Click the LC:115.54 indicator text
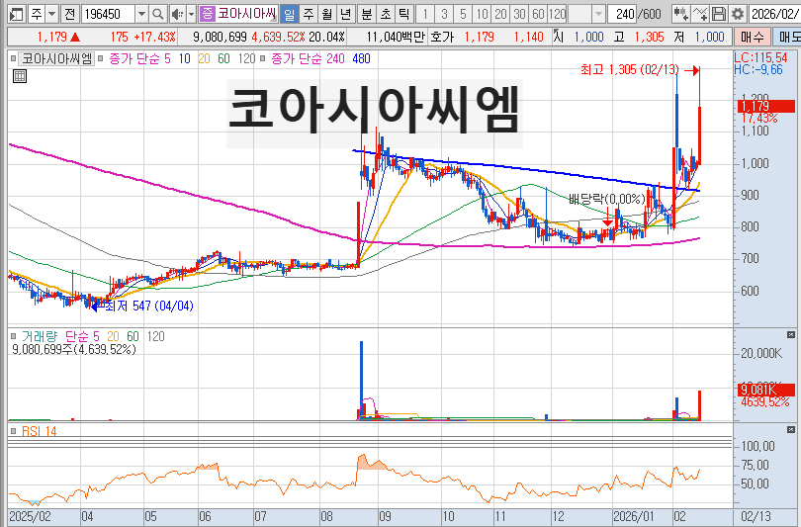 pos(760,57)
